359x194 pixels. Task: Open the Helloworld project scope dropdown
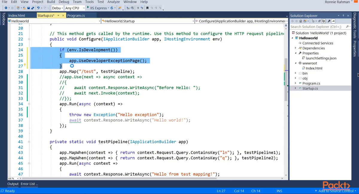point(54,21)
